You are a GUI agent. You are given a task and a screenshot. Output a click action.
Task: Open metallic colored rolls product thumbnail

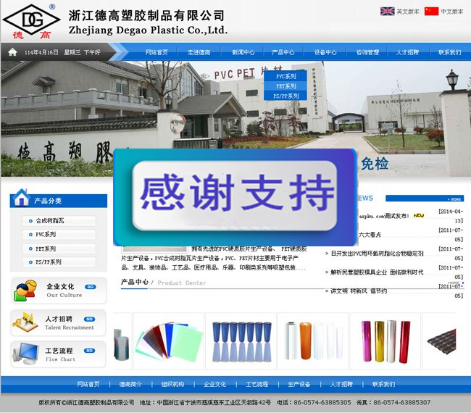(x=385, y=341)
